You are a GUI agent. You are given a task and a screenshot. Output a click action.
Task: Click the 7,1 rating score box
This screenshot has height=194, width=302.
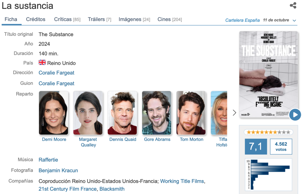point(256,147)
